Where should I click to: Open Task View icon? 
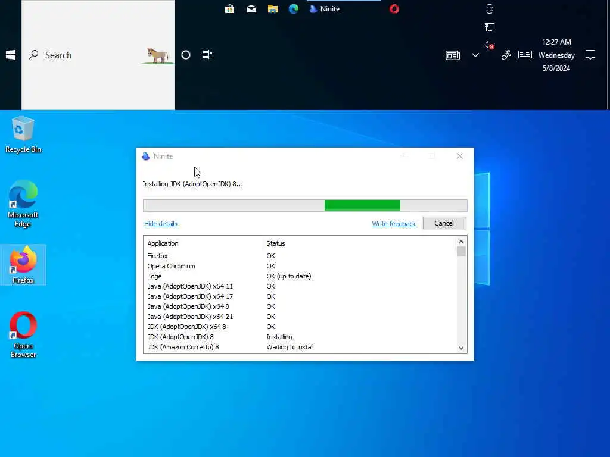[207, 55]
